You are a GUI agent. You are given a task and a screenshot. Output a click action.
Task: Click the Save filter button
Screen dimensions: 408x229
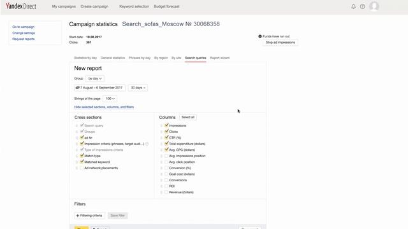tap(117, 216)
